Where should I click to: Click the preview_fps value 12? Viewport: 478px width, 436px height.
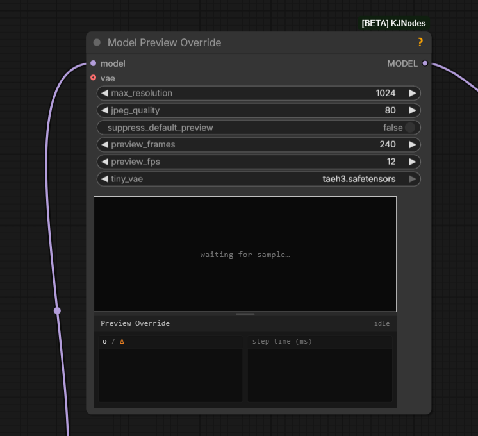click(x=391, y=162)
